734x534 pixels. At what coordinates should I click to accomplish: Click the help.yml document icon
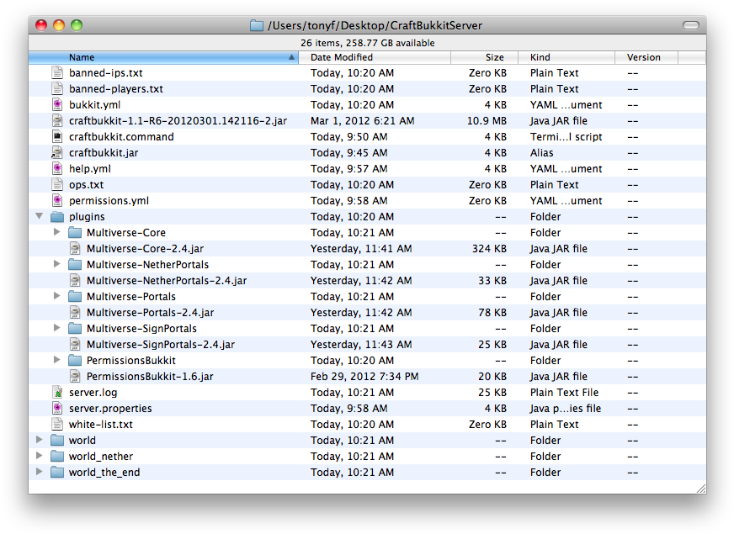56,168
